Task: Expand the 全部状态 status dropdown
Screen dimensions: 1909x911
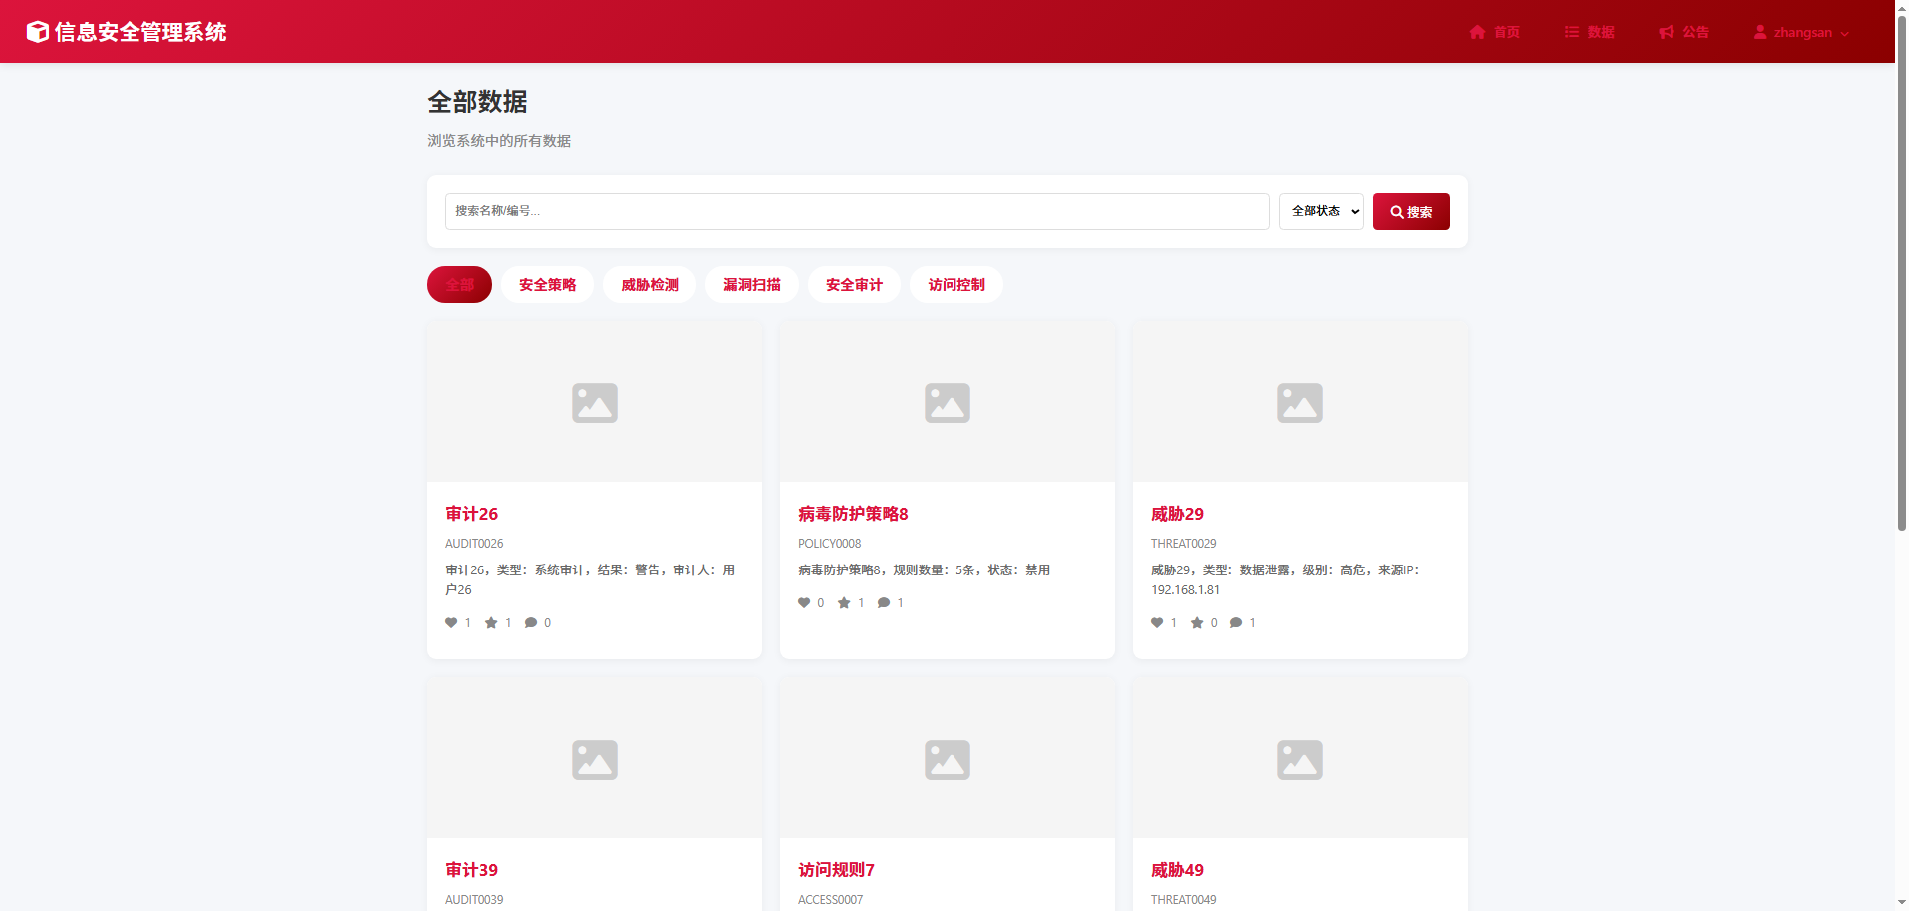Action: click(1321, 211)
